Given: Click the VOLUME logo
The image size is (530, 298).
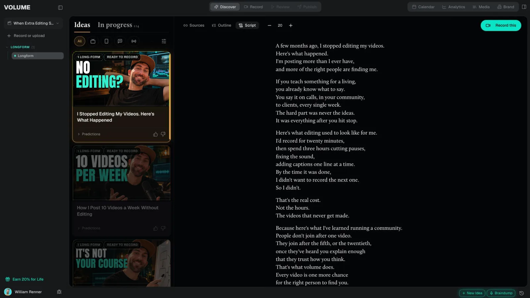Looking at the screenshot, I should tap(17, 7).
